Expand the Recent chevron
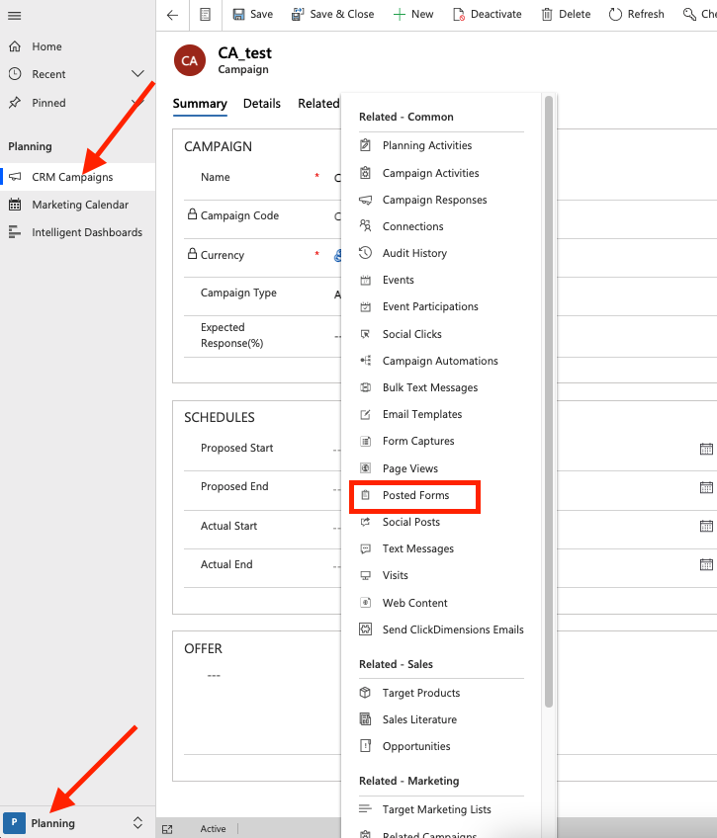 (137, 74)
